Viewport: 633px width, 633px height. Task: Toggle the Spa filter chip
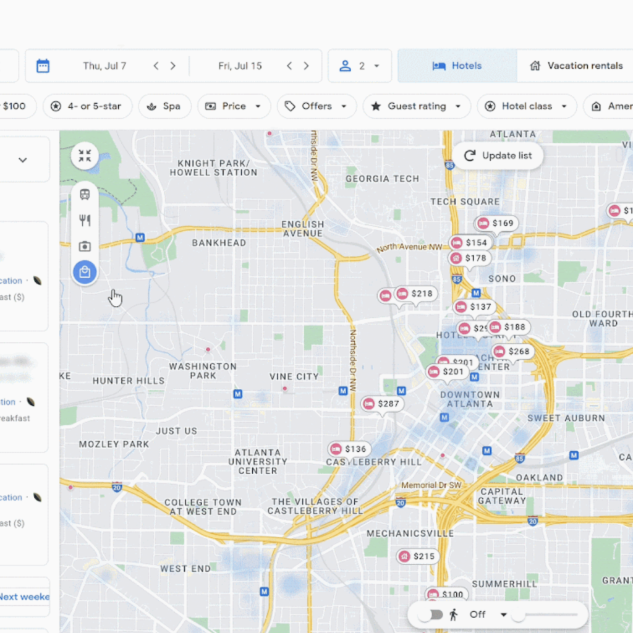(x=164, y=106)
